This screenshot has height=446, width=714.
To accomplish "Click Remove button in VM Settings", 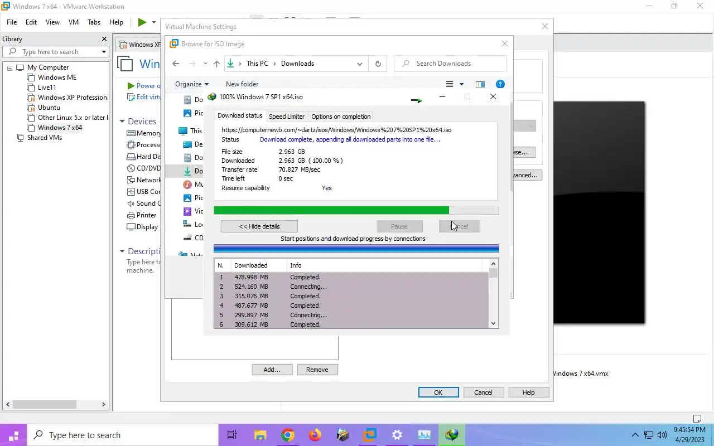I will [317, 370].
